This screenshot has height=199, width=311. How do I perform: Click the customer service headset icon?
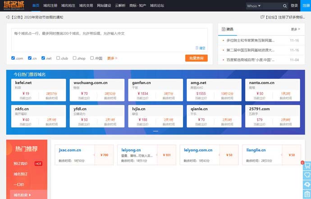tap(307, 185)
